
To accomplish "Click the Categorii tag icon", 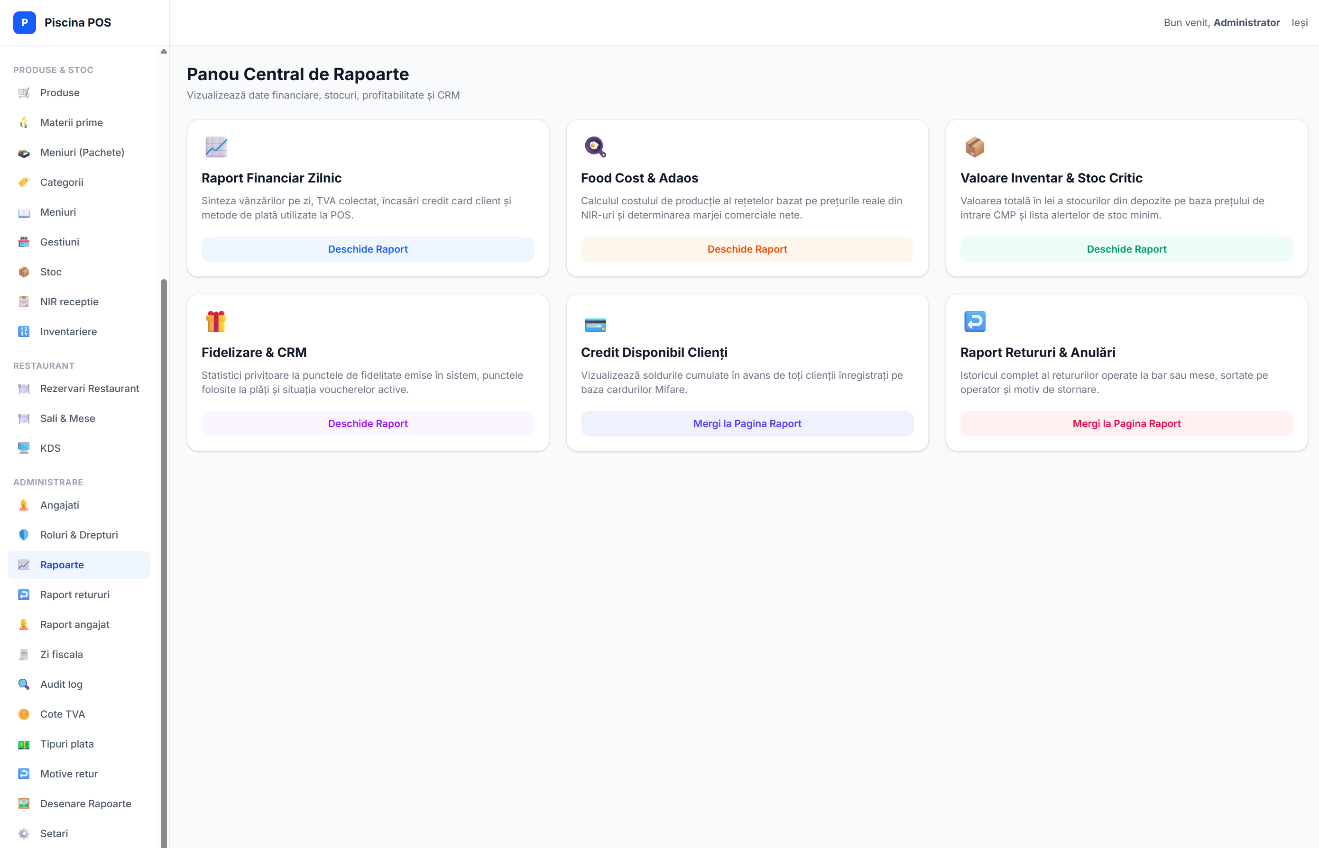I will (x=24, y=182).
